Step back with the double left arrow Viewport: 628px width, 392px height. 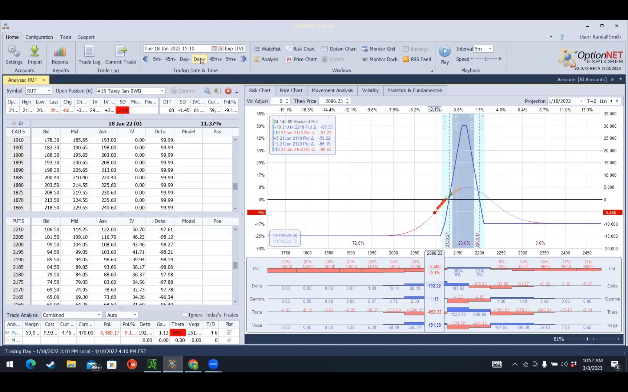pyautogui.click(x=146, y=59)
